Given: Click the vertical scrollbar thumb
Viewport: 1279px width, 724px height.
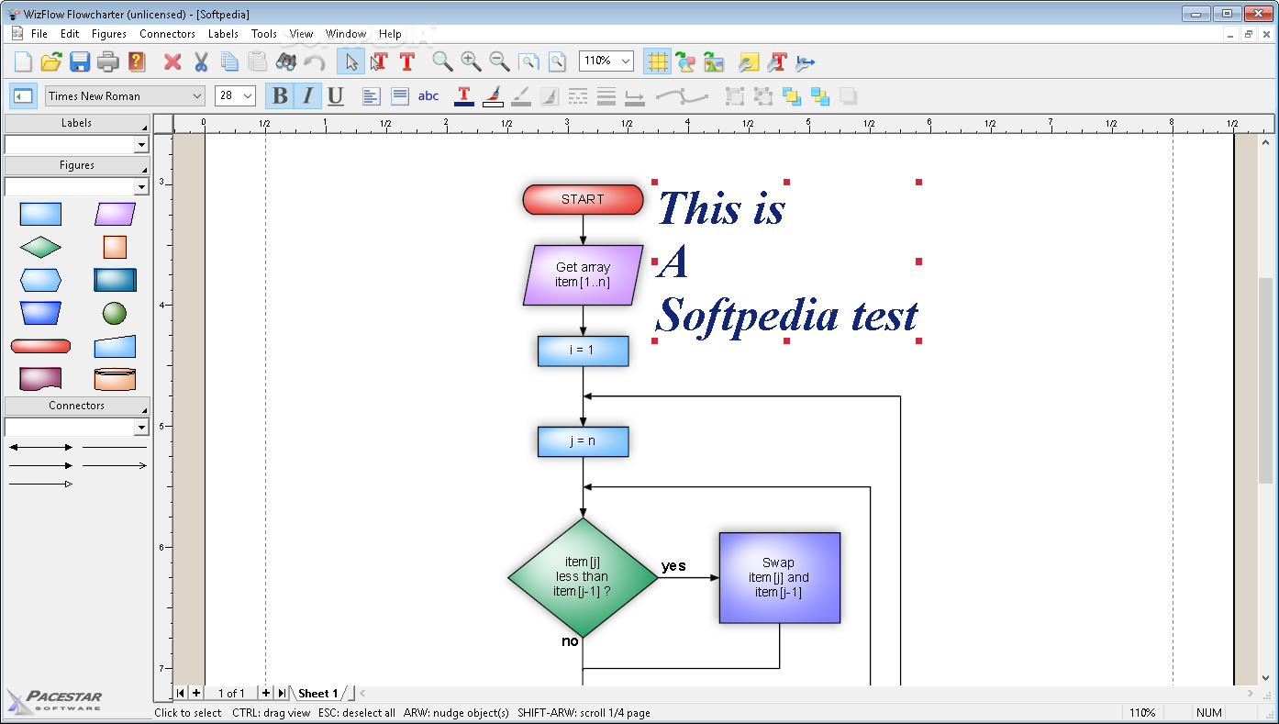Looking at the screenshot, I should click(x=1266, y=380).
